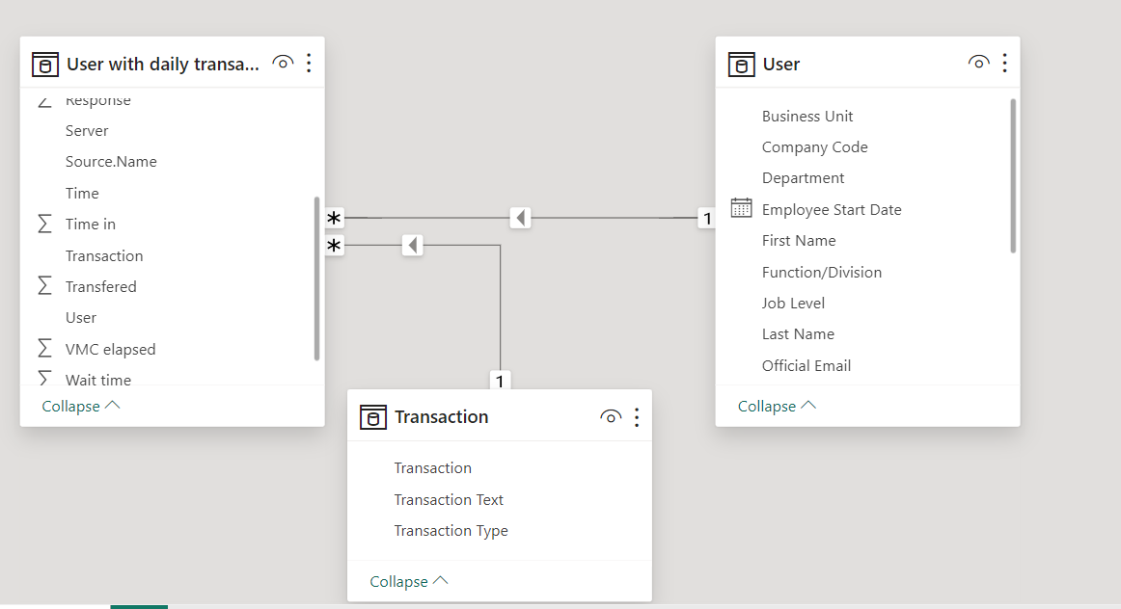Click the Transaction table header icon
This screenshot has height=609, width=1121.
373,417
